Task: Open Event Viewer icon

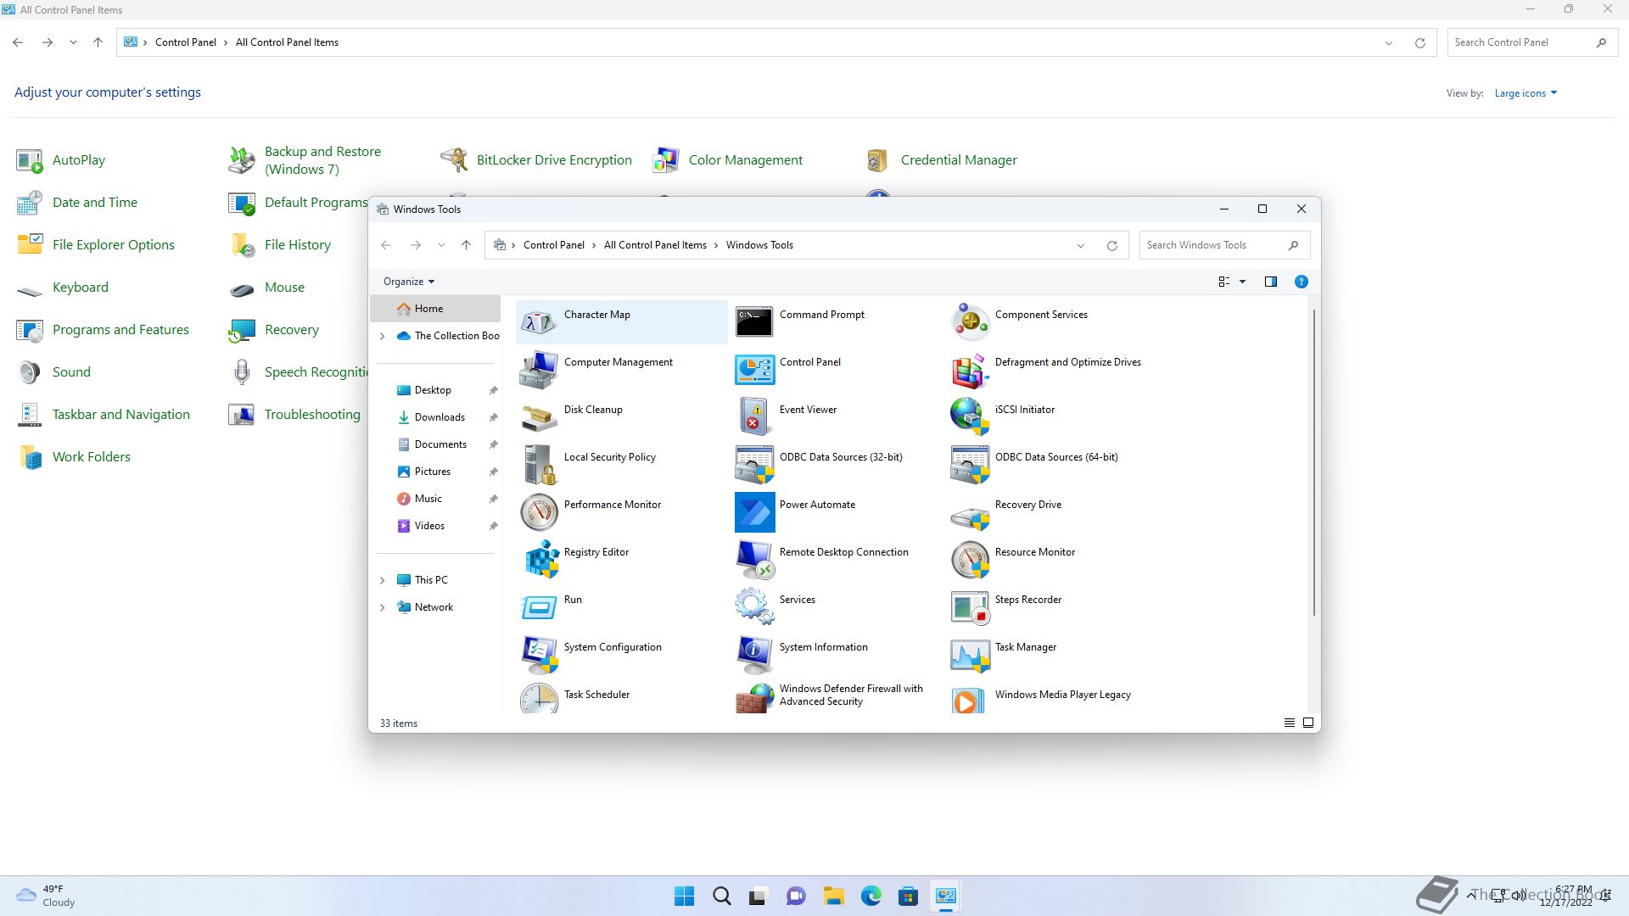Action: coord(754,417)
